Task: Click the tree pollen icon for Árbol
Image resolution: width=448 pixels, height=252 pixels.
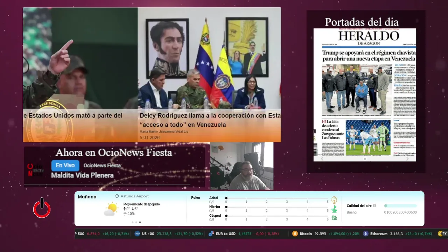Action: tap(334, 200)
